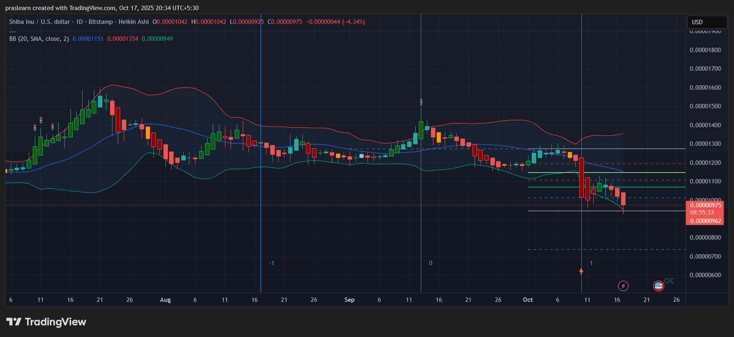Open the US flag economic event icon
734x337 pixels.
tap(658, 286)
